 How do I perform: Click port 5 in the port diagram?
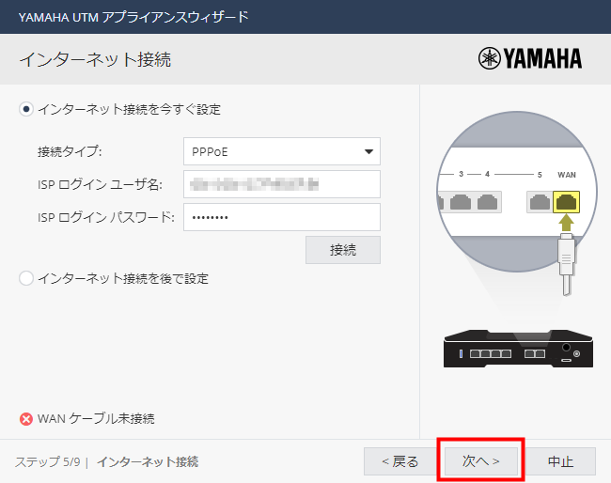[x=537, y=201]
